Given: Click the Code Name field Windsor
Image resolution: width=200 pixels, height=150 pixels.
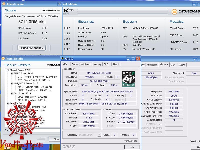Looking at the screenshot, I should 90,77.
